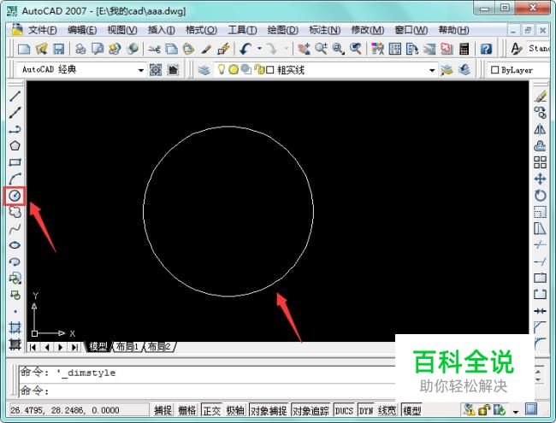This screenshot has height=423, width=556.
Task: Select the Hatch tool
Action: tap(15, 327)
